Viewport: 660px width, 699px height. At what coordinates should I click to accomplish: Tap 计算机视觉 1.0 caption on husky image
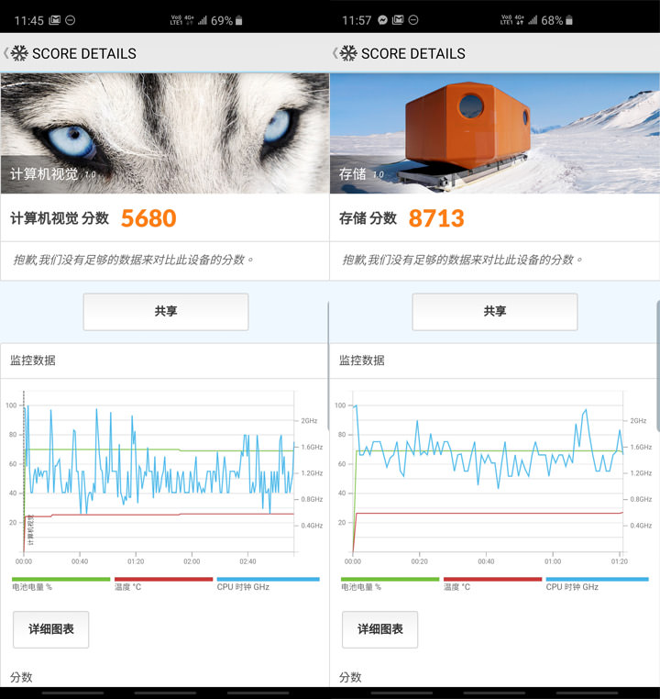pos(53,174)
